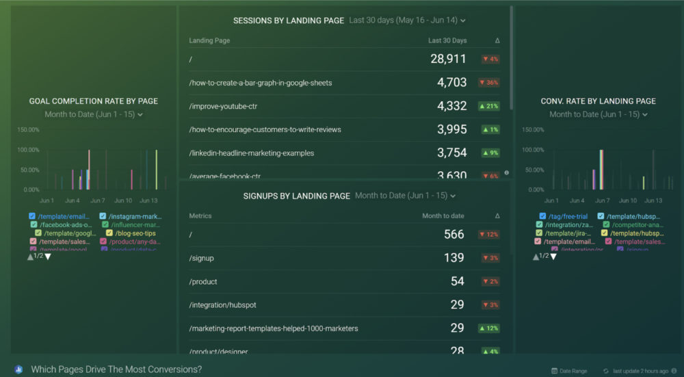The image size is (684, 377).
Task: Click the Landing Page column header
Action: tap(209, 41)
